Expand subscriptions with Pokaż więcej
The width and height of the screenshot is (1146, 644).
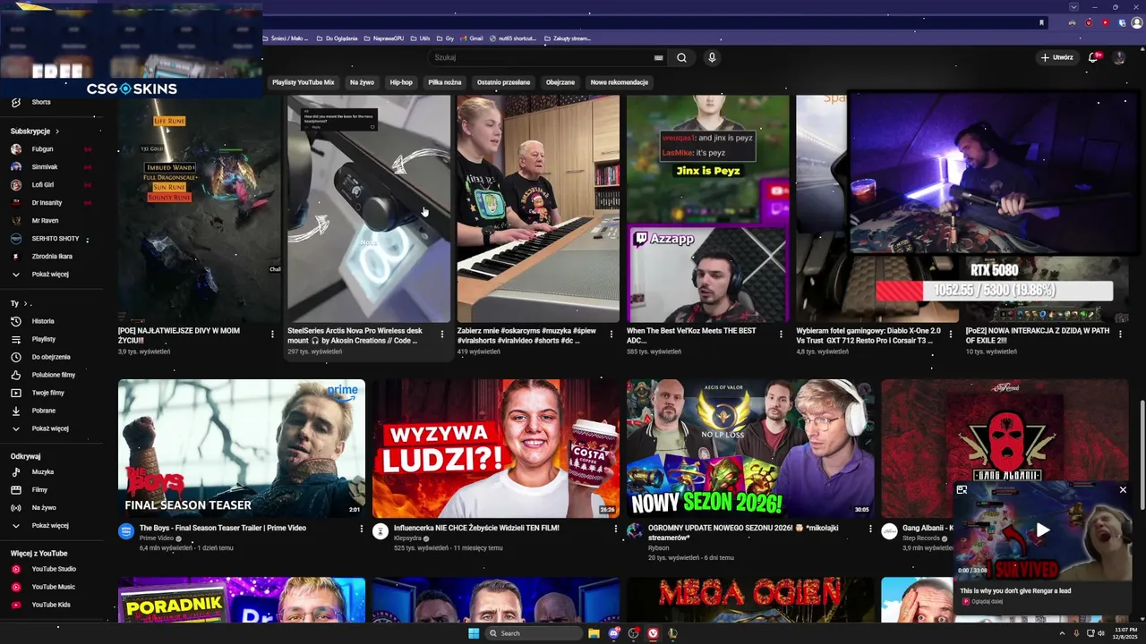50,274
